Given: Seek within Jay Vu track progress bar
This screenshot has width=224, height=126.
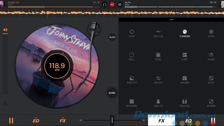Looking at the screenshot, I should 170,7.
